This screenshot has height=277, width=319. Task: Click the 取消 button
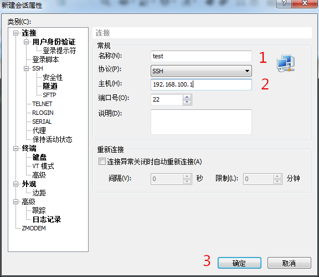[x=289, y=263]
